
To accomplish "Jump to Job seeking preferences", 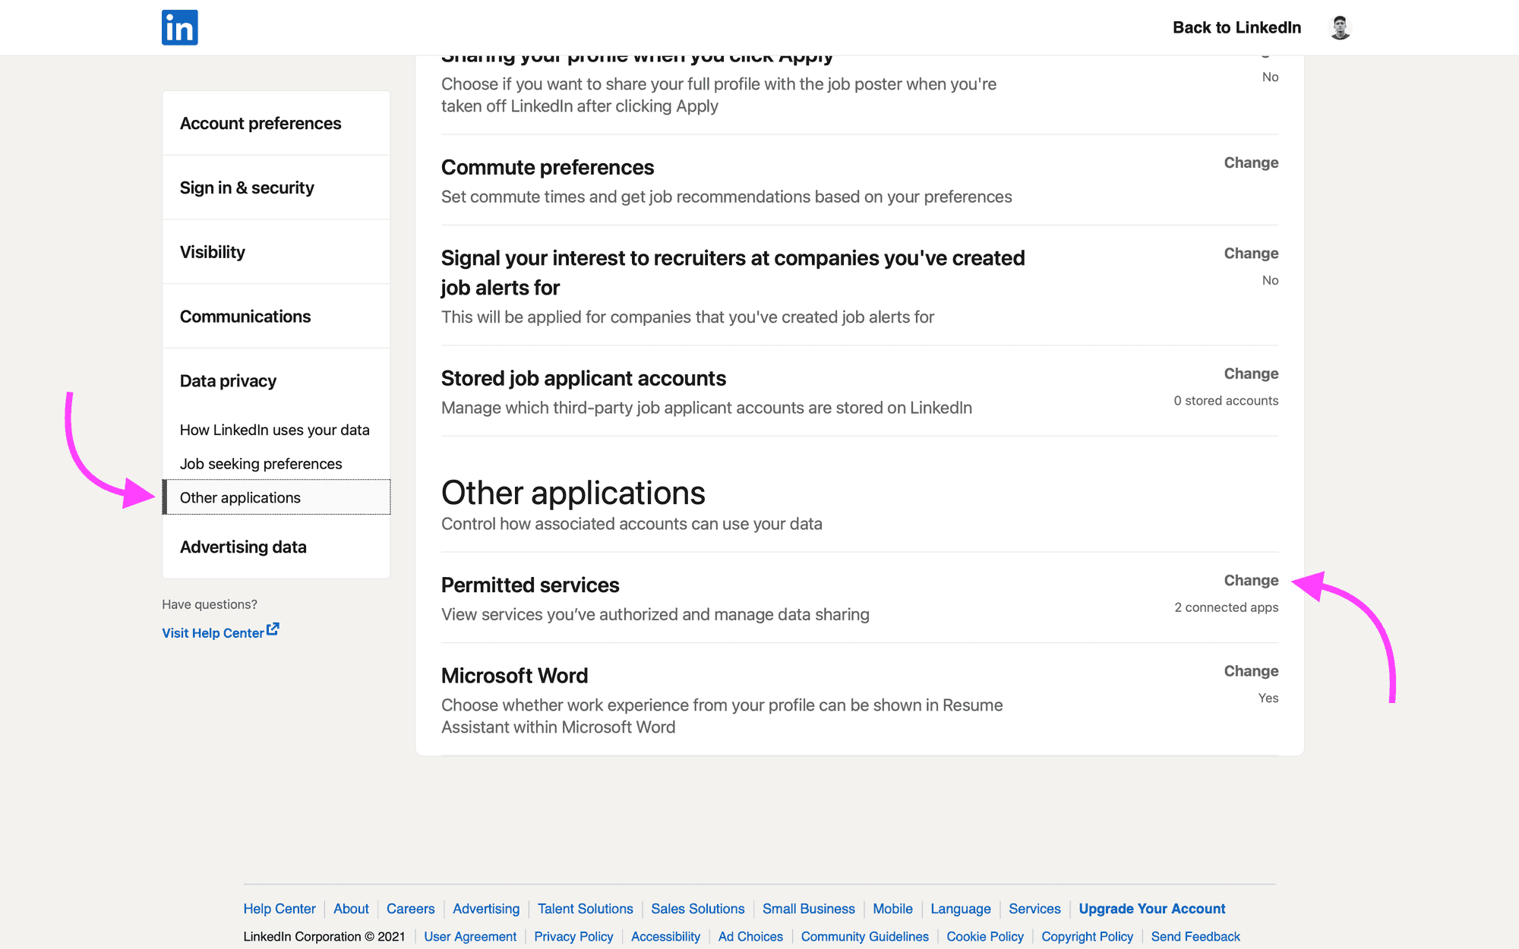I will pyautogui.click(x=261, y=464).
